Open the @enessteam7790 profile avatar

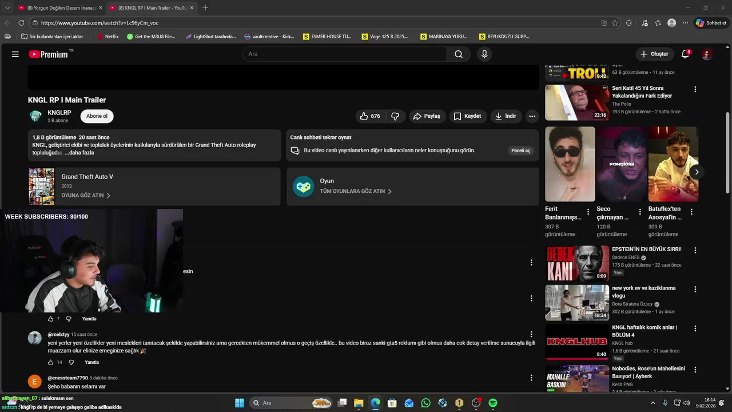tap(35, 382)
